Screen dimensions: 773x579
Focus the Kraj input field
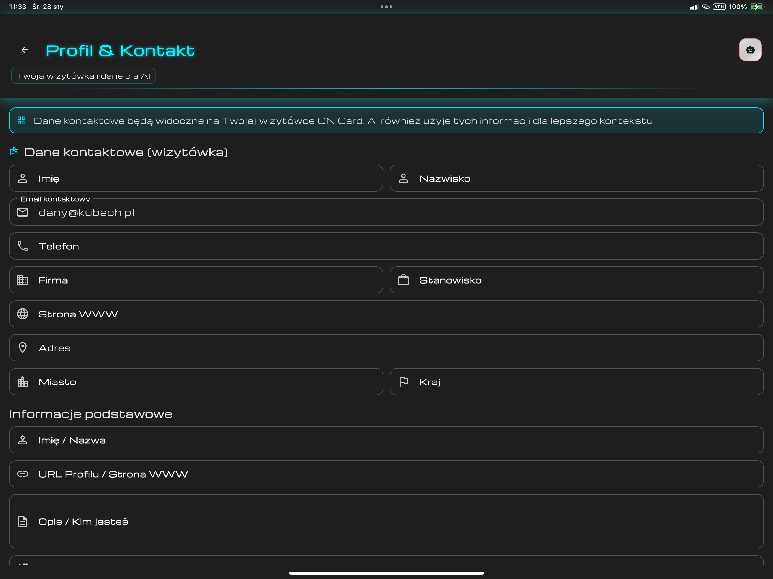pyautogui.click(x=577, y=381)
